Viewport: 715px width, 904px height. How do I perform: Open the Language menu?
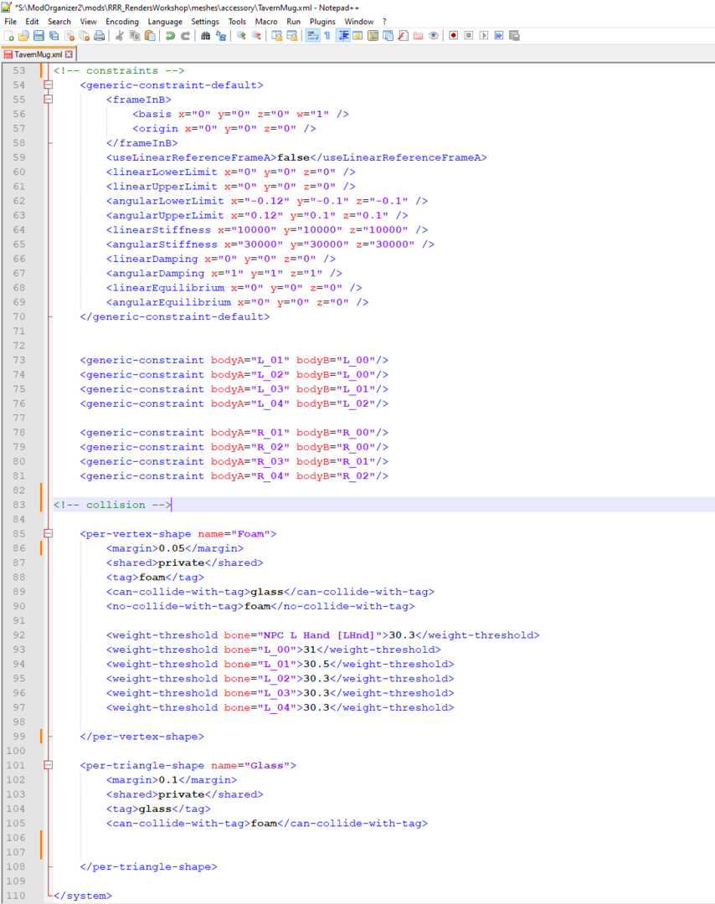tap(165, 21)
